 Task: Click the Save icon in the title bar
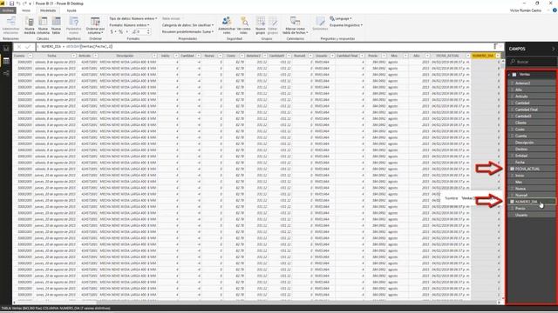[x=11, y=3]
